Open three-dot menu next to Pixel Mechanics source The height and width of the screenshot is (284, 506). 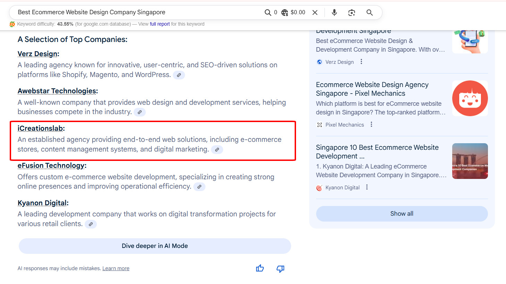[x=371, y=124]
